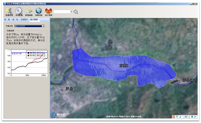Image resolution: width=201 pixels, height=123 pixels.
Task: Click the map look-around compass control
Action: (x=190, y=26)
